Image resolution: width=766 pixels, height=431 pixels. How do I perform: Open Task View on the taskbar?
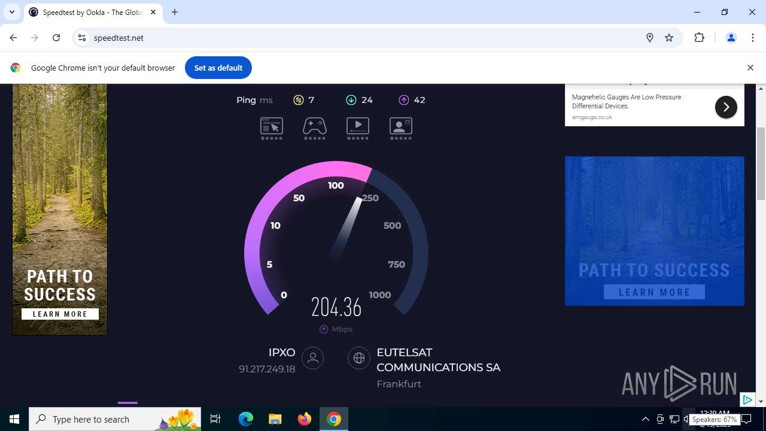(x=215, y=419)
